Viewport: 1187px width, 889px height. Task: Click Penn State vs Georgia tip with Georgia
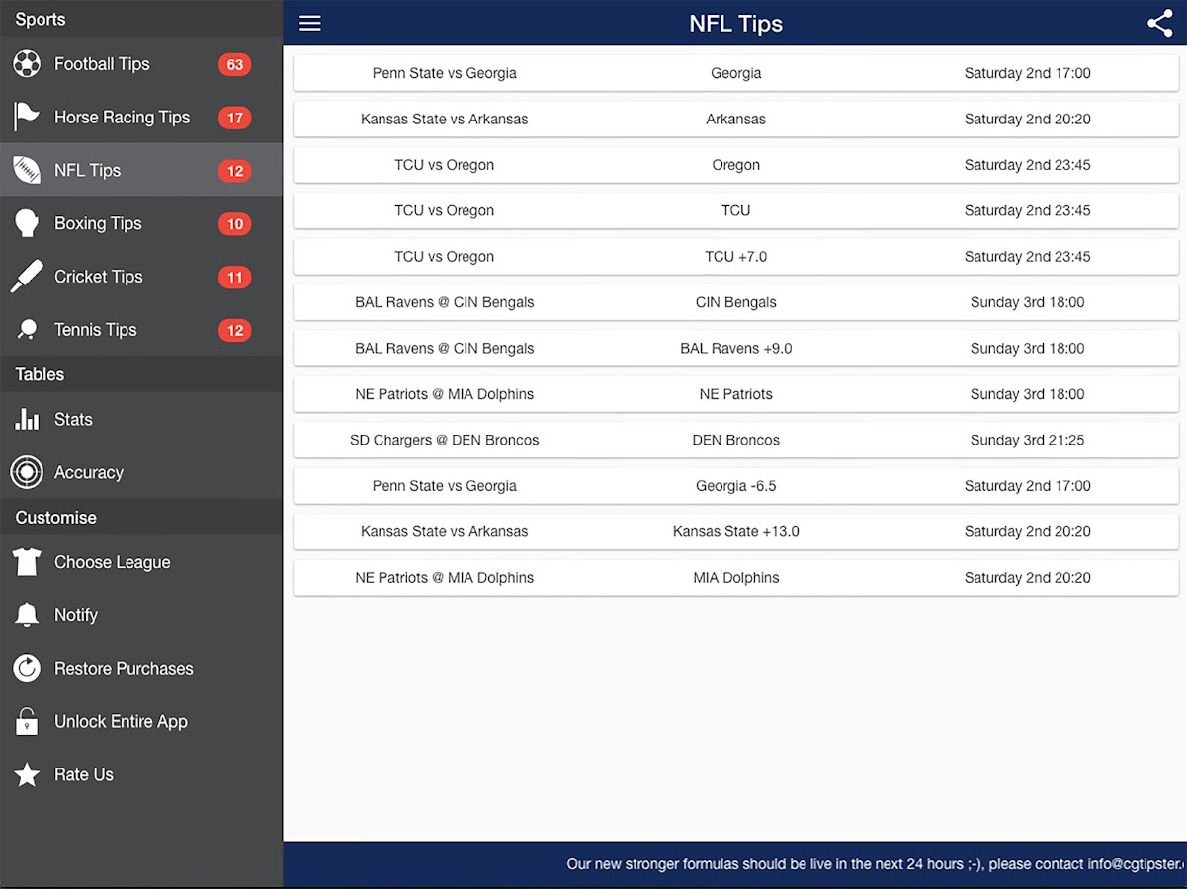click(x=736, y=73)
